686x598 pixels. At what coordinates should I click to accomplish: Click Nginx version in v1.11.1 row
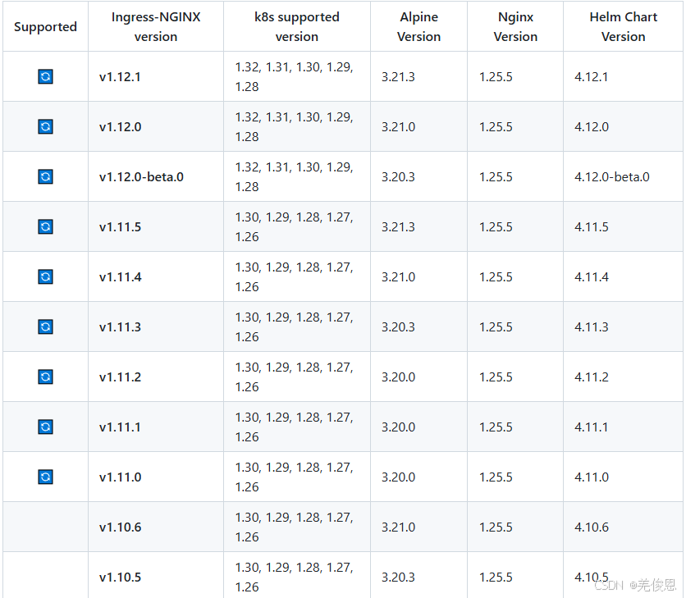coord(496,427)
